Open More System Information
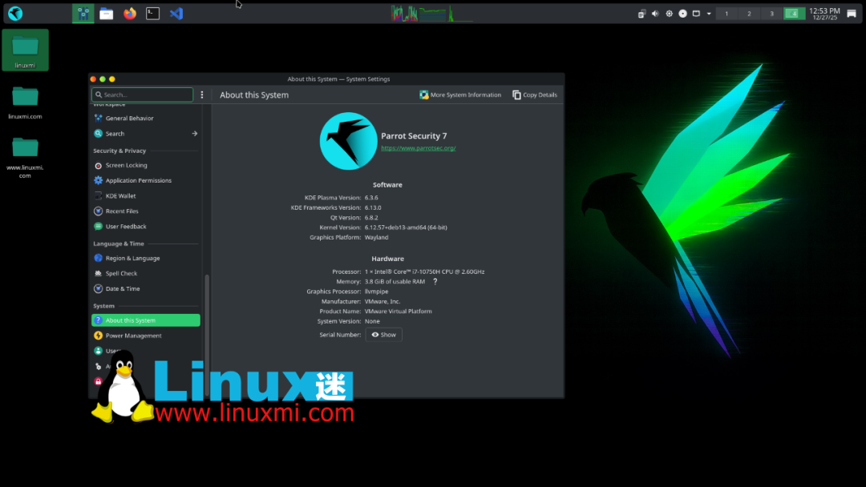 (x=460, y=95)
